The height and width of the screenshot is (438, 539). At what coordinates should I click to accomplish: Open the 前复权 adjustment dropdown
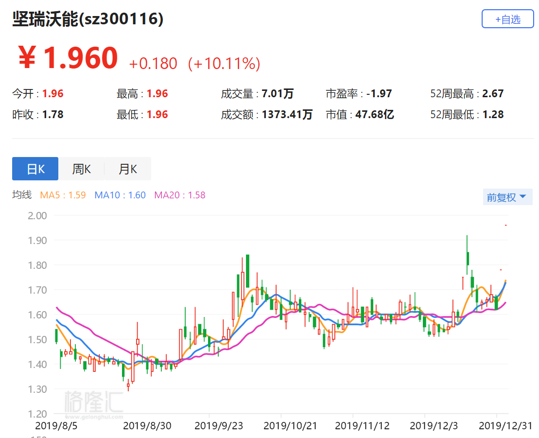[507, 197]
